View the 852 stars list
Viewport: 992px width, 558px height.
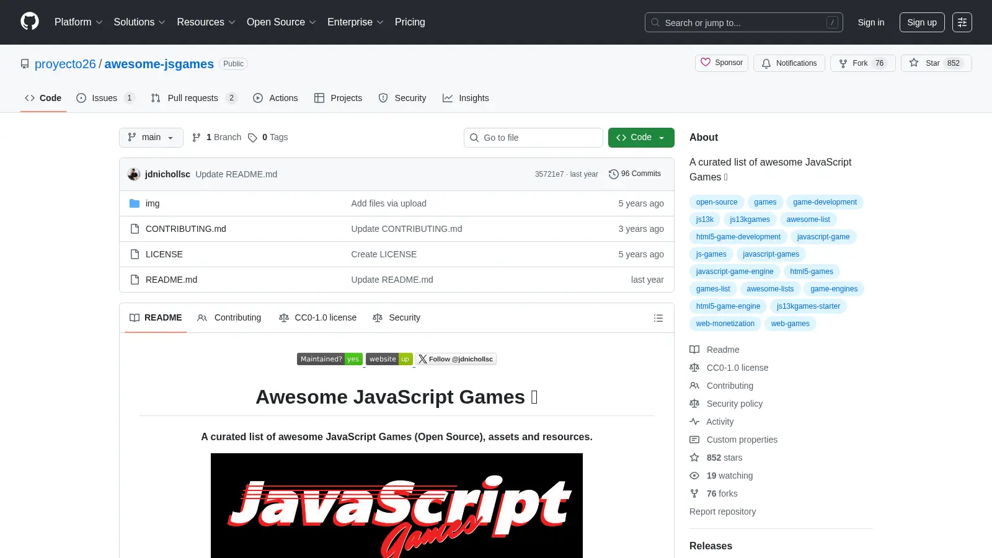pyautogui.click(x=716, y=458)
